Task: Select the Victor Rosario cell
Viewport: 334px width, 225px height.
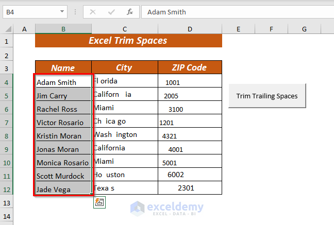Action: tap(63, 121)
